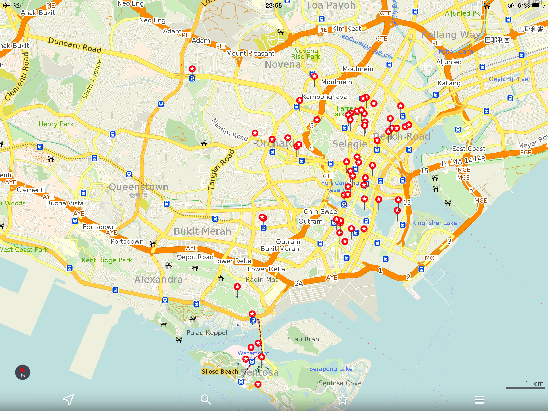Tap the my-location arrow icon
The image size is (548, 411).
(x=68, y=400)
